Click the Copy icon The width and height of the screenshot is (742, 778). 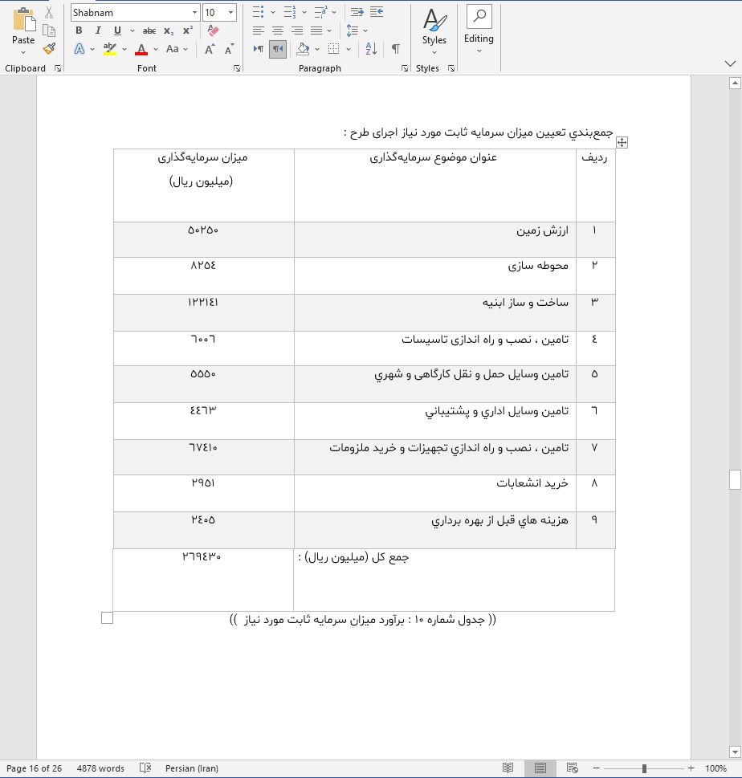49,31
